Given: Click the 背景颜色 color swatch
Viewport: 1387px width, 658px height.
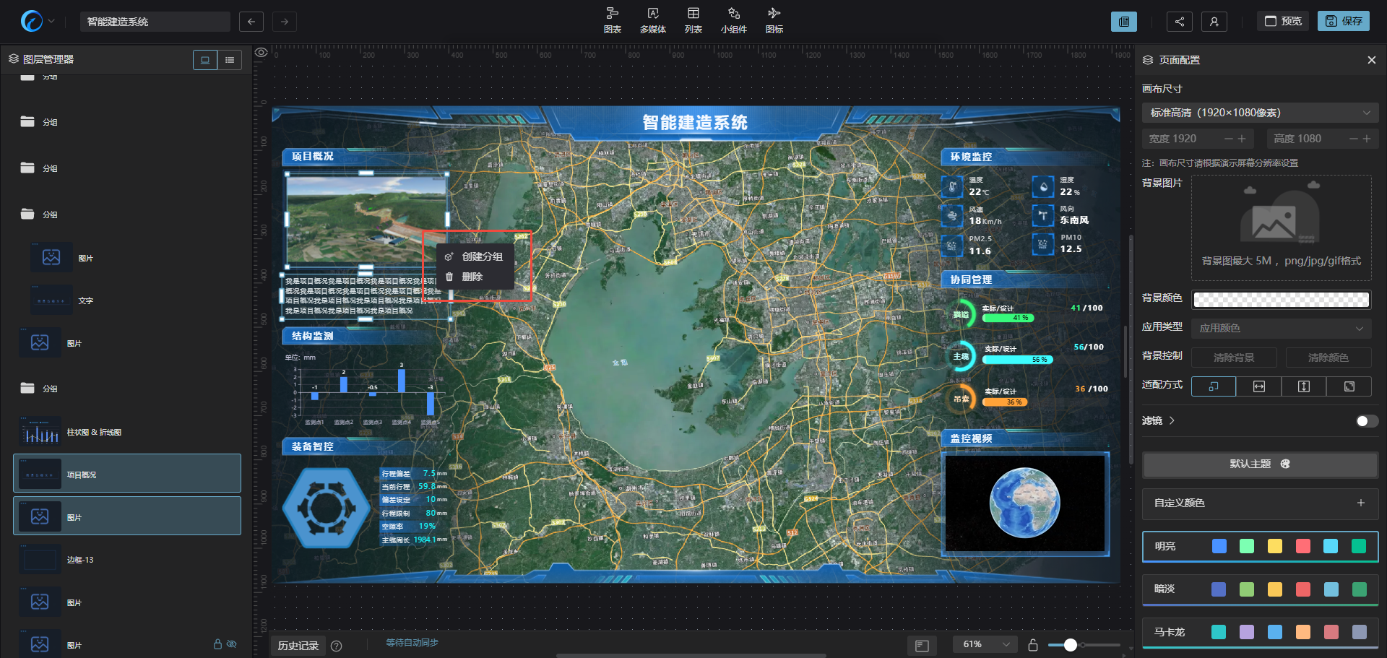Looking at the screenshot, I should (x=1281, y=299).
